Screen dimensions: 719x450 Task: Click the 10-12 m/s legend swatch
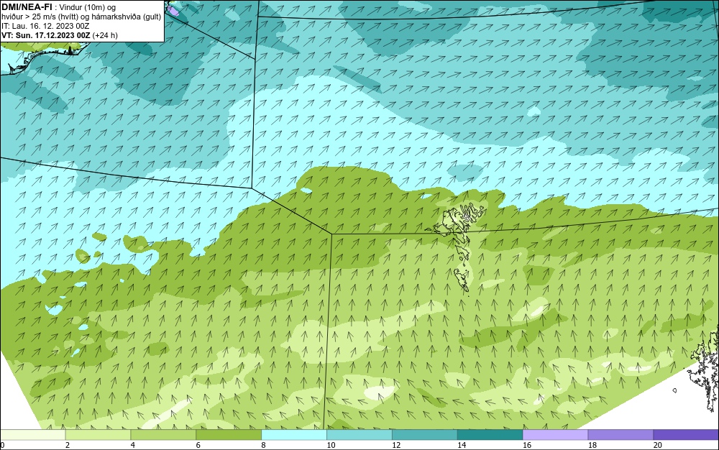[359, 434]
